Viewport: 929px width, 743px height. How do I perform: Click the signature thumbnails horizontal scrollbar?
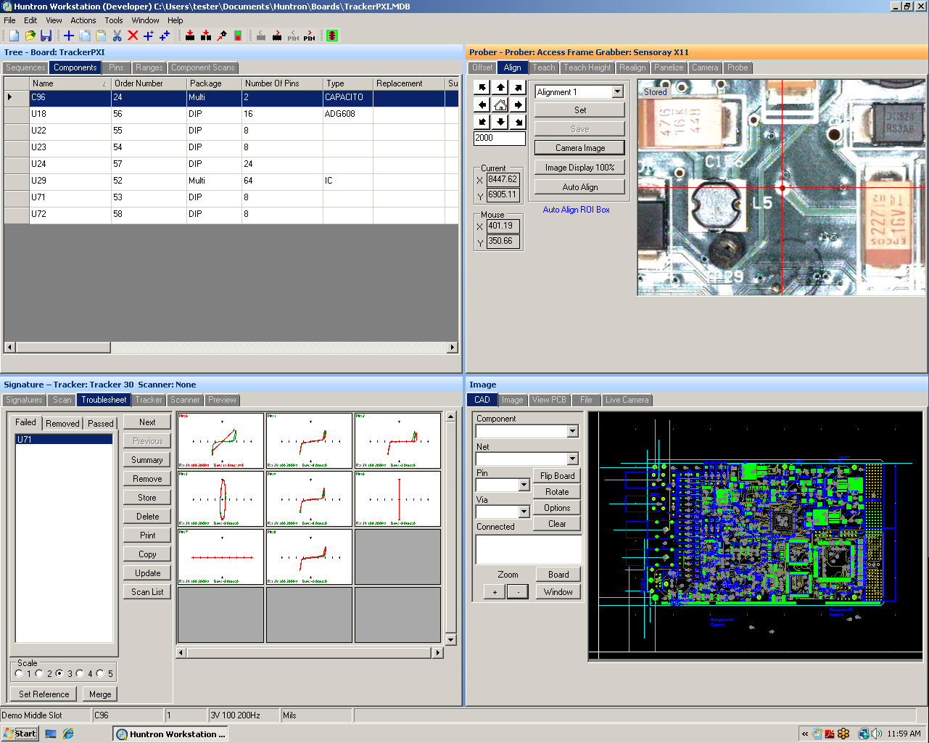pos(310,653)
